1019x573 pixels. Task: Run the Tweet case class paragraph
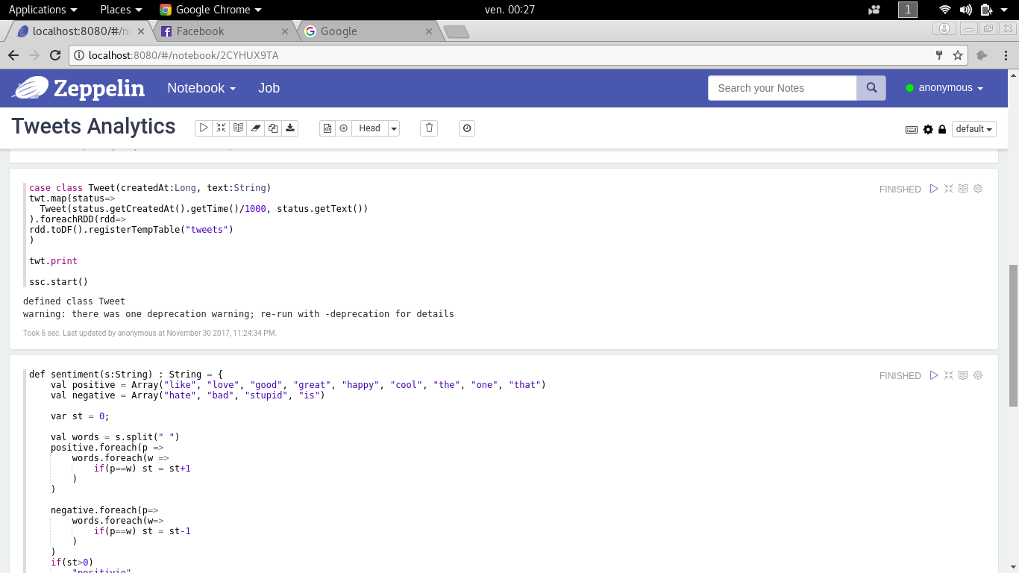pyautogui.click(x=933, y=189)
